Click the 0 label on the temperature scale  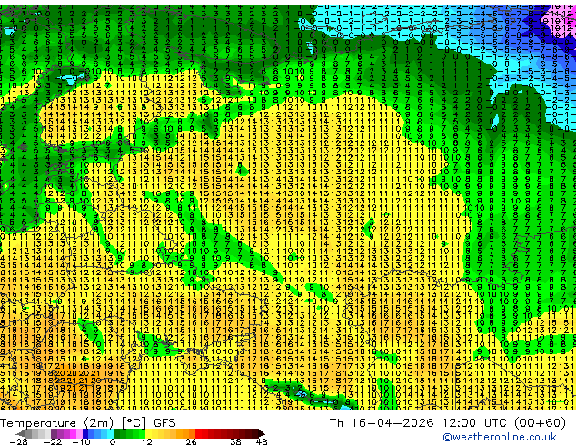point(113,441)
